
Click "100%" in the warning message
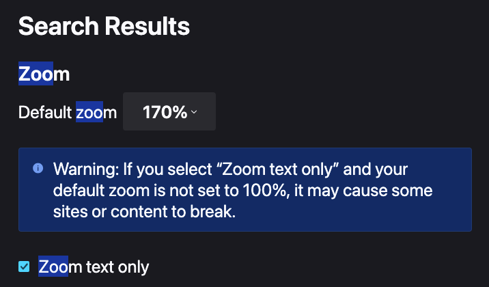(x=264, y=191)
